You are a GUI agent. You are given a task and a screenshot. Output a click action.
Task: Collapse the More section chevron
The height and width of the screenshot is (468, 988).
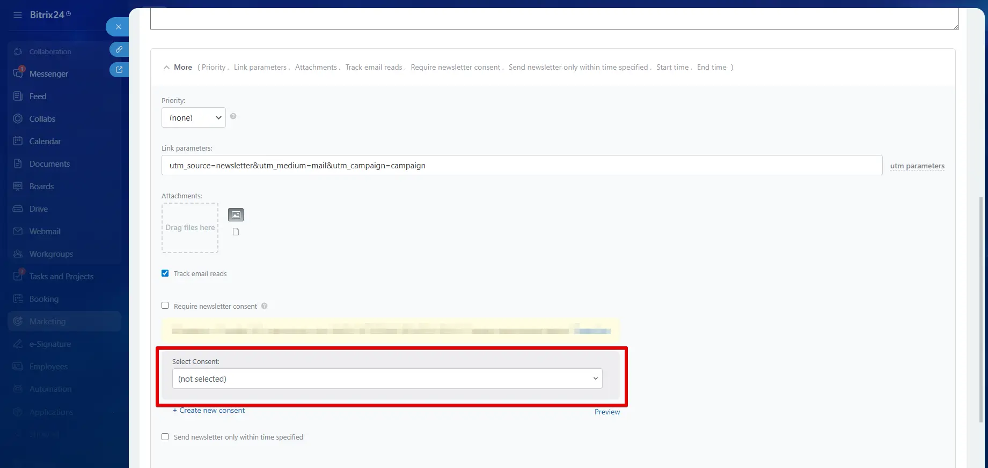click(166, 67)
